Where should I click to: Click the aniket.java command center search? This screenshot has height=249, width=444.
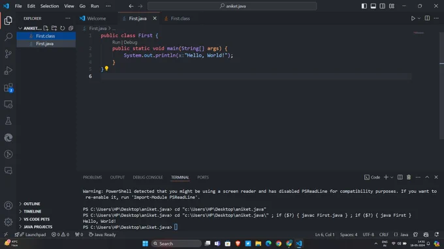pyautogui.click(x=232, y=6)
